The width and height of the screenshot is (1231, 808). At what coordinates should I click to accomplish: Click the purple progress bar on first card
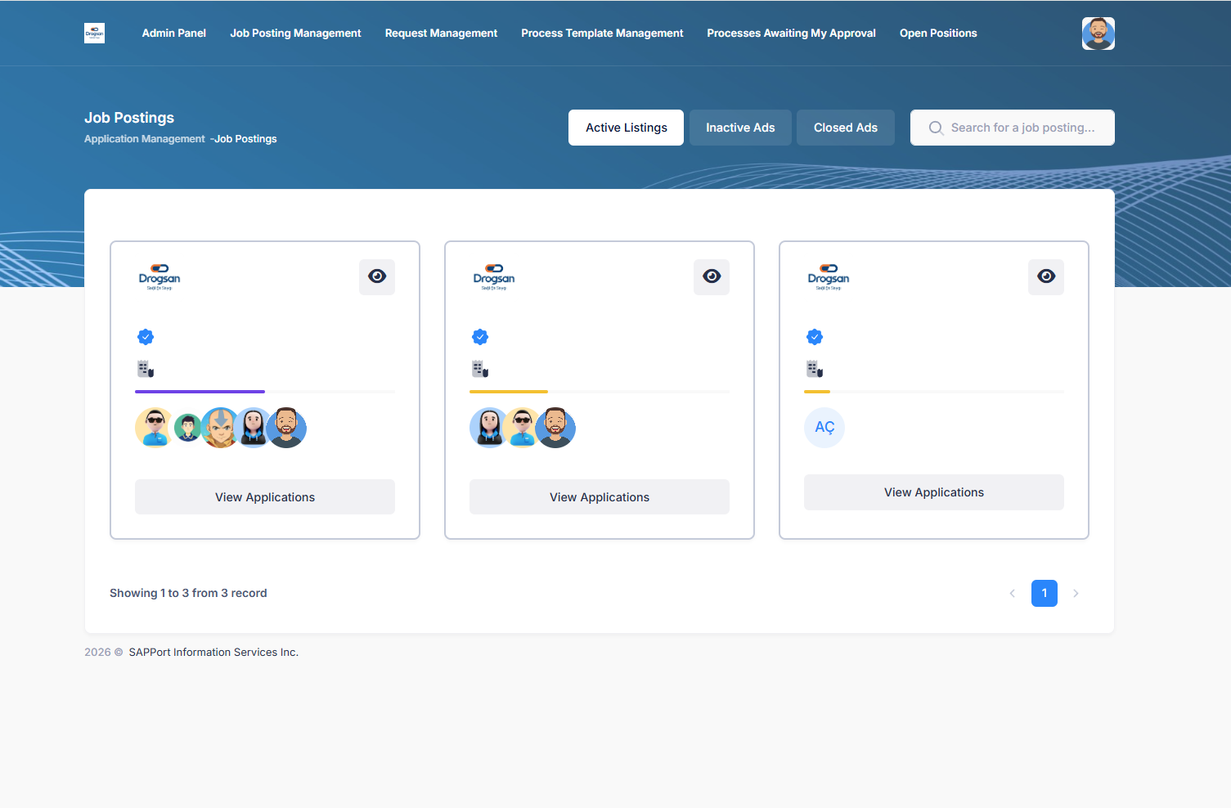pos(200,392)
